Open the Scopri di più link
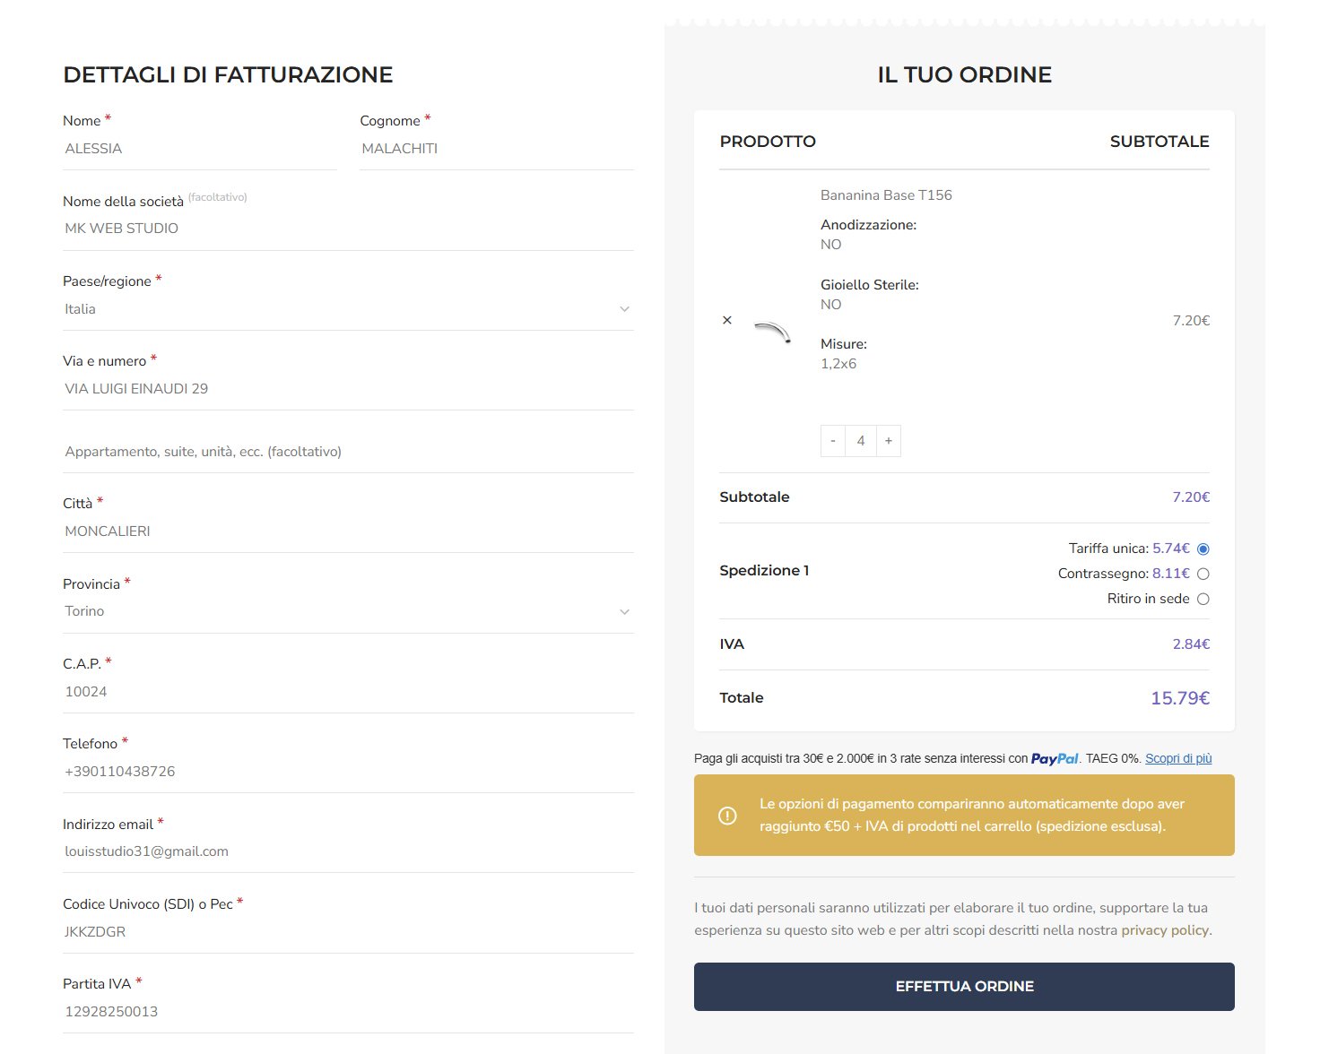This screenshot has width=1329, height=1054. (1178, 758)
